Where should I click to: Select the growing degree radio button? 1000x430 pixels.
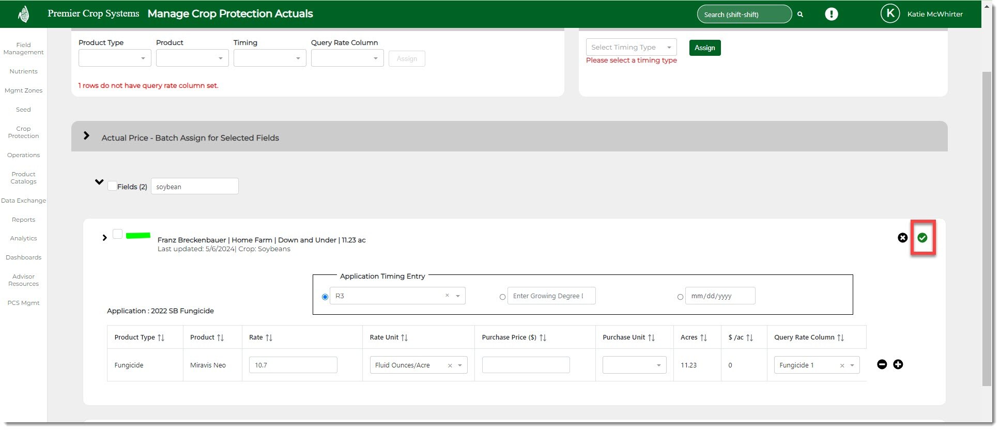pos(502,297)
